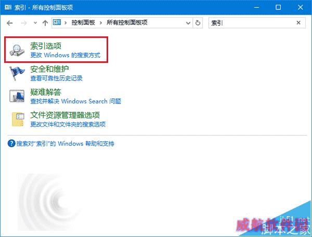The height and width of the screenshot is (237, 312).
Task: Open 文件资源管理器选项 item
Action: (65, 115)
